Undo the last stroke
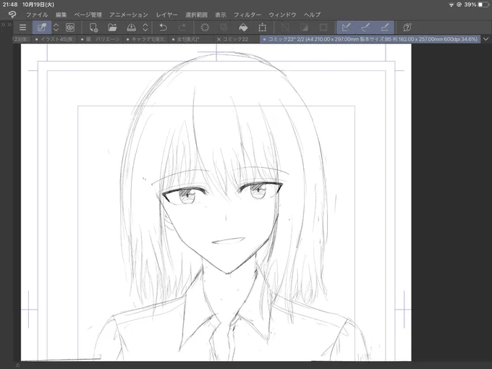 click(163, 27)
